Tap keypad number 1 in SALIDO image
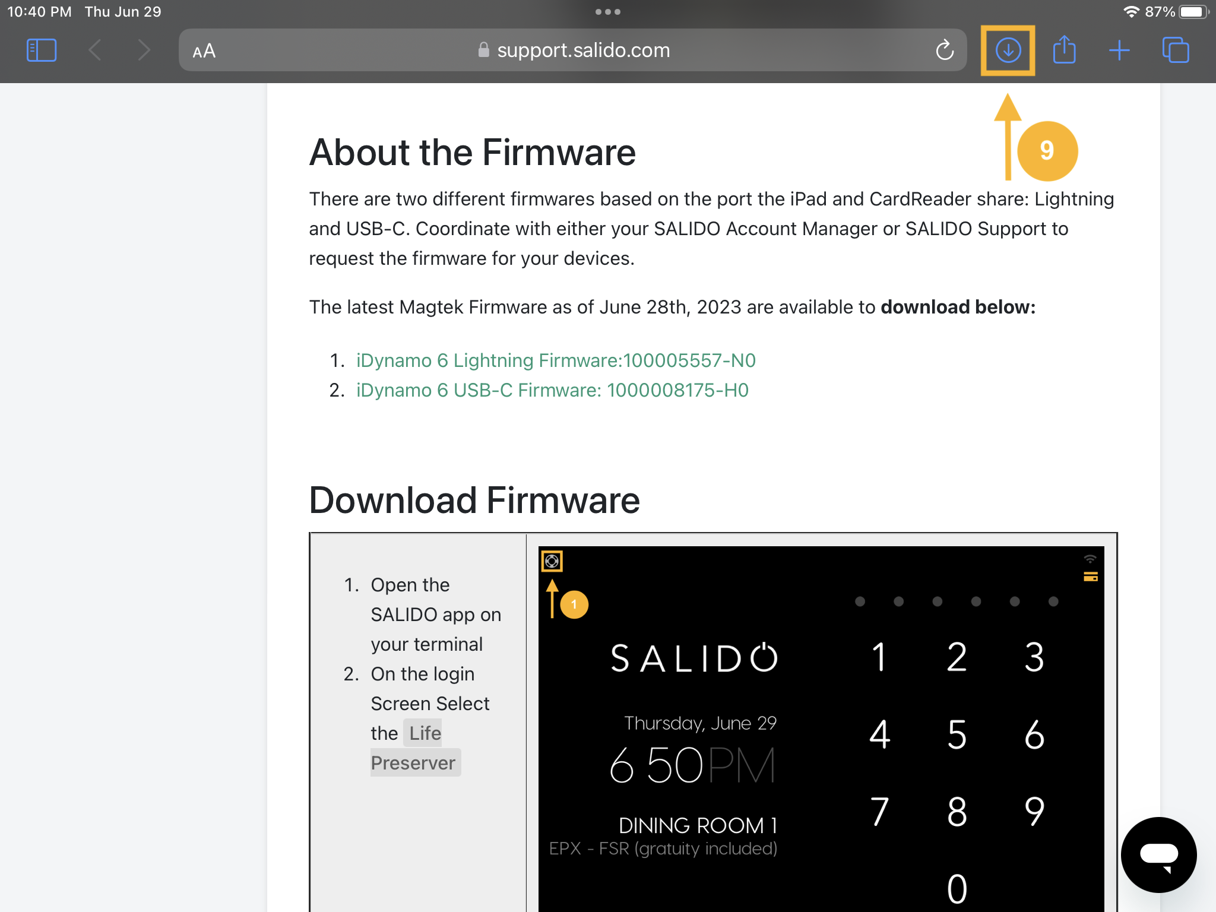Screen dimensions: 1216x912 pyautogui.click(x=879, y=657)
